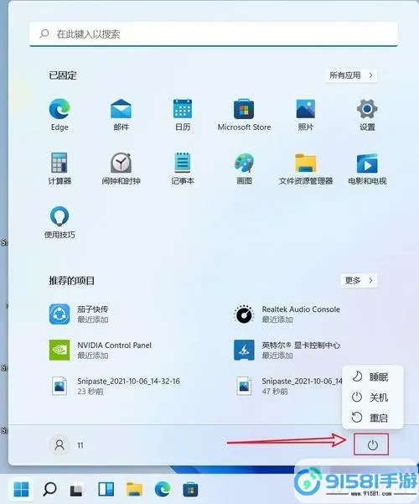
Task: Open recommended item 茄子快传
Action: [x=79, y=314]
